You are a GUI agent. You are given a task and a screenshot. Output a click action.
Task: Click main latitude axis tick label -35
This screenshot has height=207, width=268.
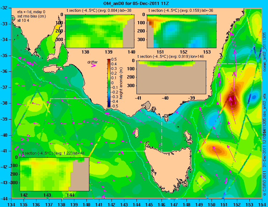click(5, 56)
